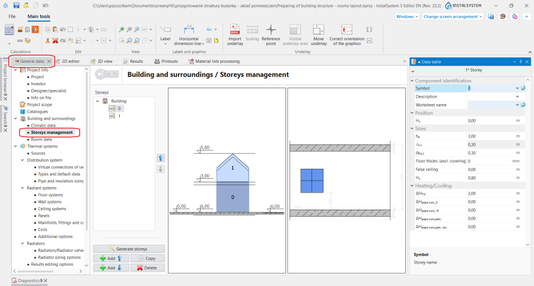Close the General data tab
This screenshot has height=286, width=534.
pos(49,61)
